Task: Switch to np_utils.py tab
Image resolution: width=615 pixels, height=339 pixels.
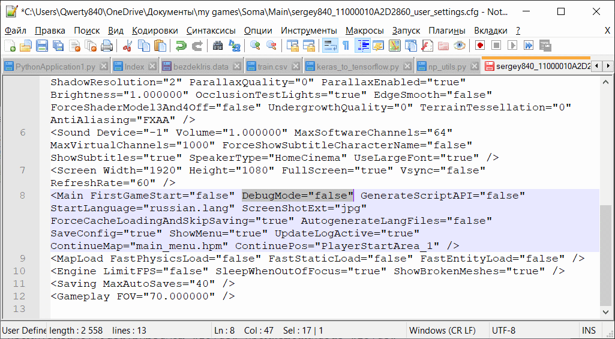Action: [x=448, y=67]
